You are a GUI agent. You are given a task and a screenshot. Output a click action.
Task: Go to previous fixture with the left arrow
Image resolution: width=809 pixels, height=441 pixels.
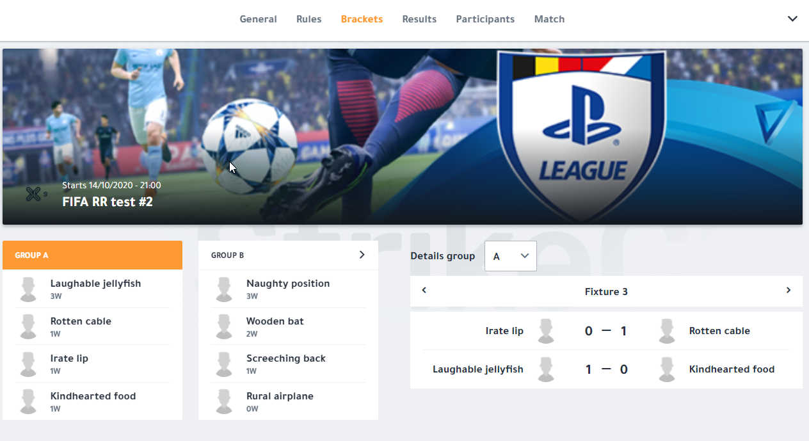424,291
